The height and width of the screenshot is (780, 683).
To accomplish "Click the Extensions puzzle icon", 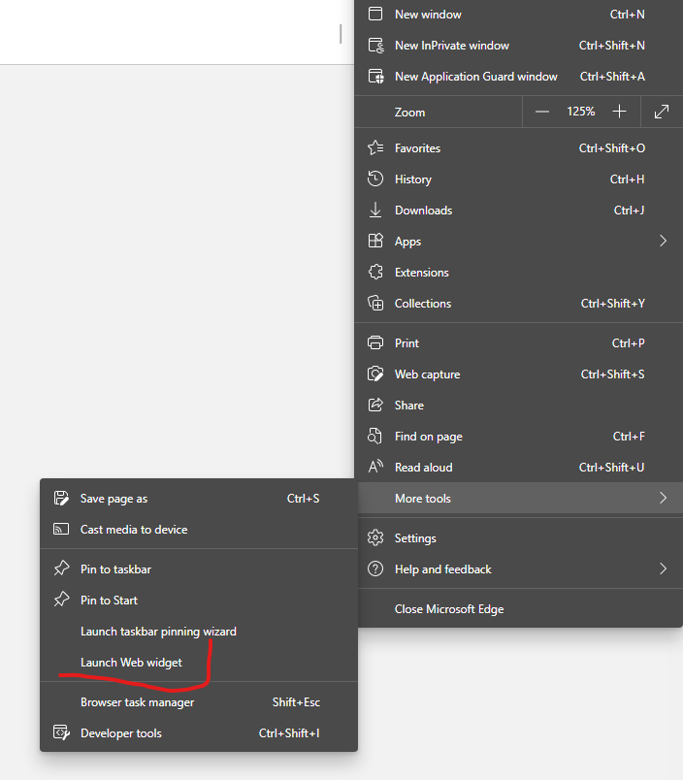I will tap(375, 272).
